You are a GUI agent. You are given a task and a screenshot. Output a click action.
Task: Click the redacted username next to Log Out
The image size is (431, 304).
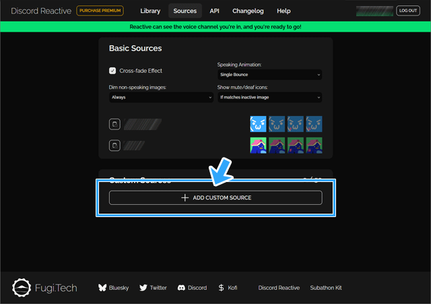coord(374,11)
